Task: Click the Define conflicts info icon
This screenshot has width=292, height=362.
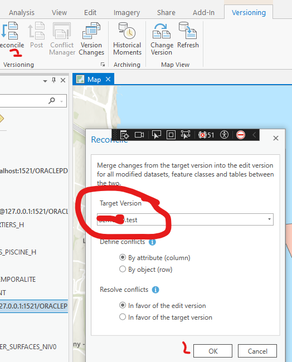Action: [152, 242]
